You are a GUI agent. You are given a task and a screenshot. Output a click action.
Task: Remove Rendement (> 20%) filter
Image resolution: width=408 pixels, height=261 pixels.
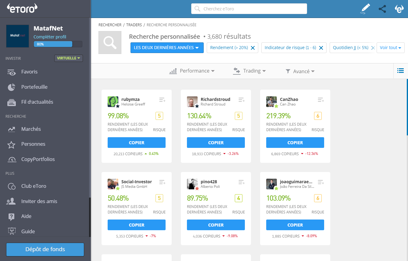click(252, 48)
